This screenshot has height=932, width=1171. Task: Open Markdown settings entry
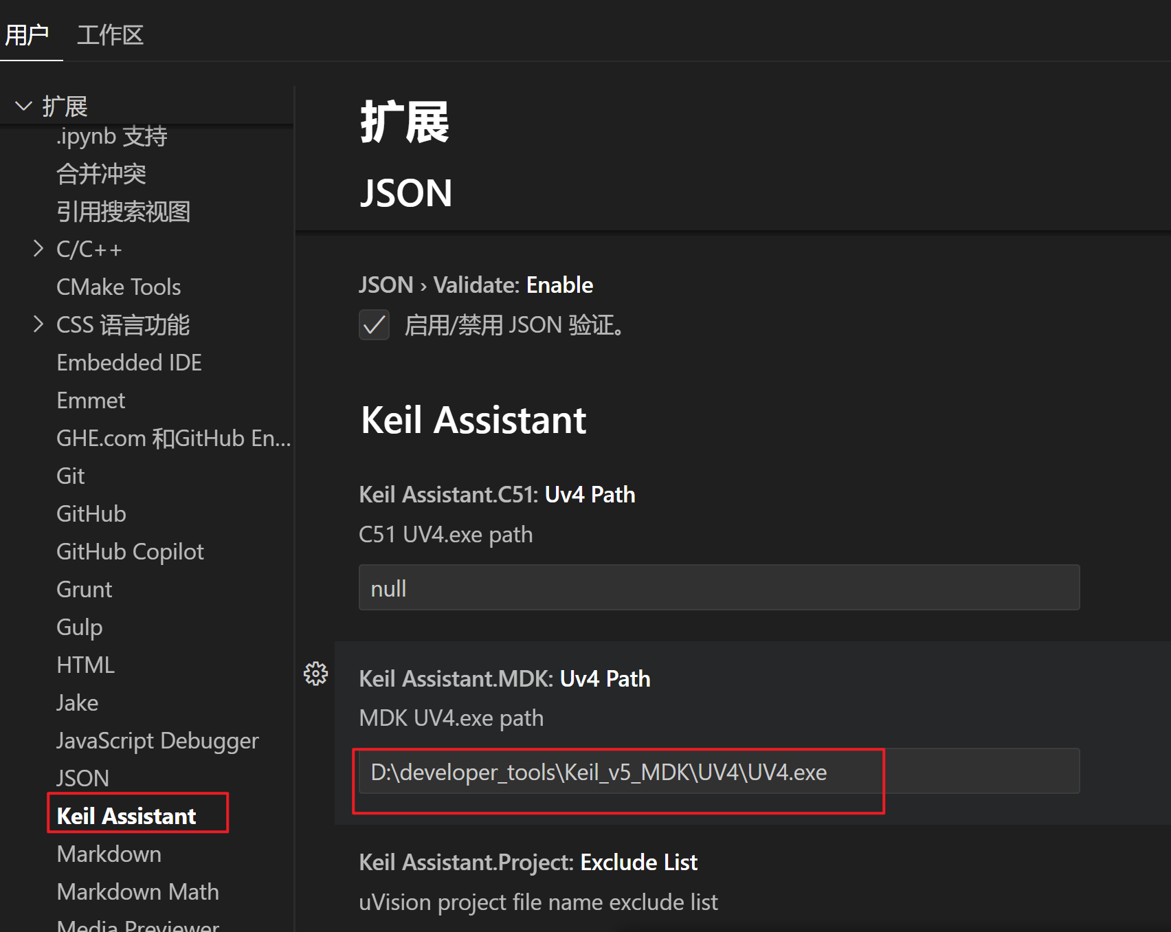pos(109,854)
